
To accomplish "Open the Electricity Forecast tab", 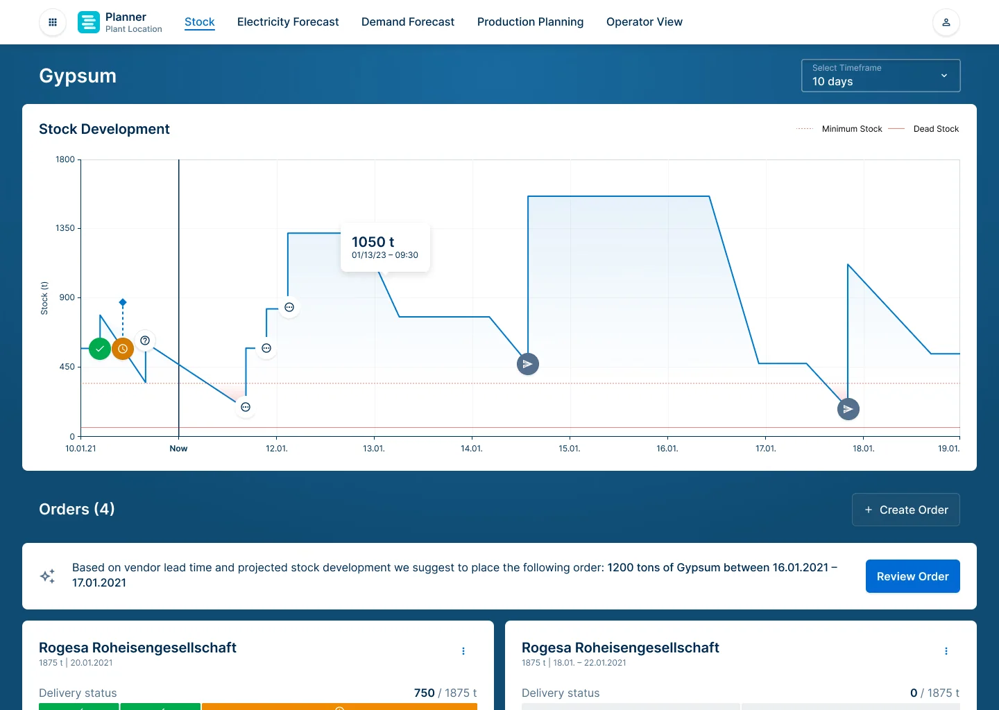I will click(288, 22).
